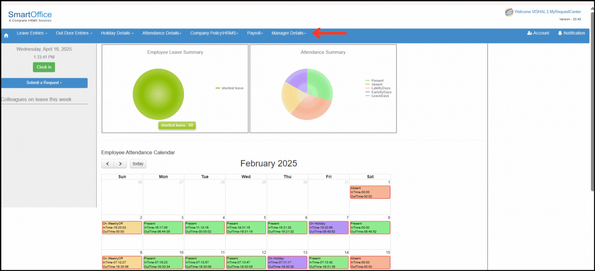Viewport: 595px width, 271px height.
Task: Click the user avatar beside Welcome VISHAL
Action: [x=509, y=12]
